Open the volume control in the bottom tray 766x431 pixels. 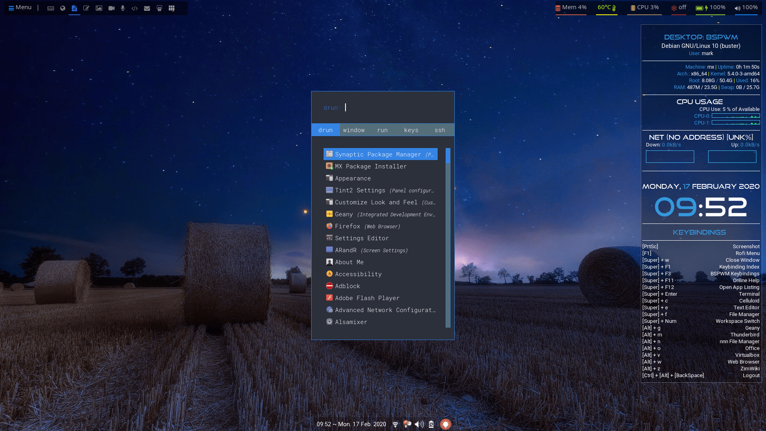pos(419,424)
